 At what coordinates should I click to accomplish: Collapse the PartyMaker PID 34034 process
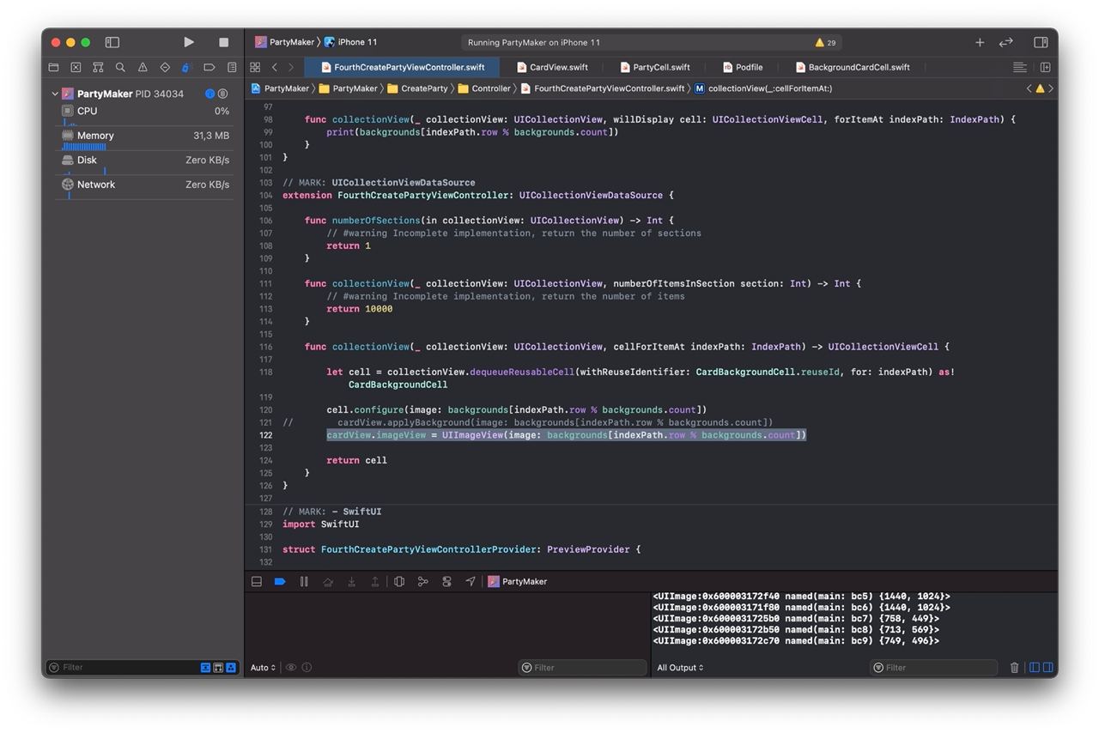point(55,94)
